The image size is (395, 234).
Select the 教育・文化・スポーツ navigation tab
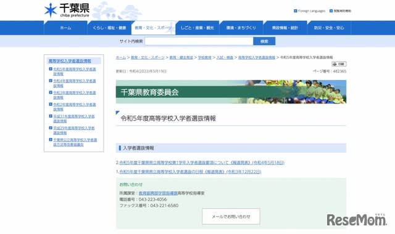[153, 28]
